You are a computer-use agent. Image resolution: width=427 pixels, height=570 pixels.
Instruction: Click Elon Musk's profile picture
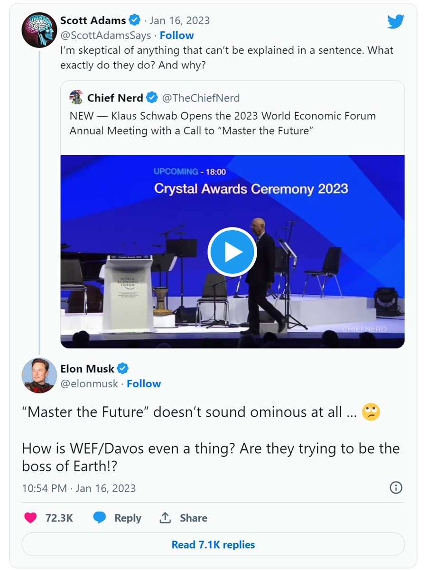coord(39,375)
